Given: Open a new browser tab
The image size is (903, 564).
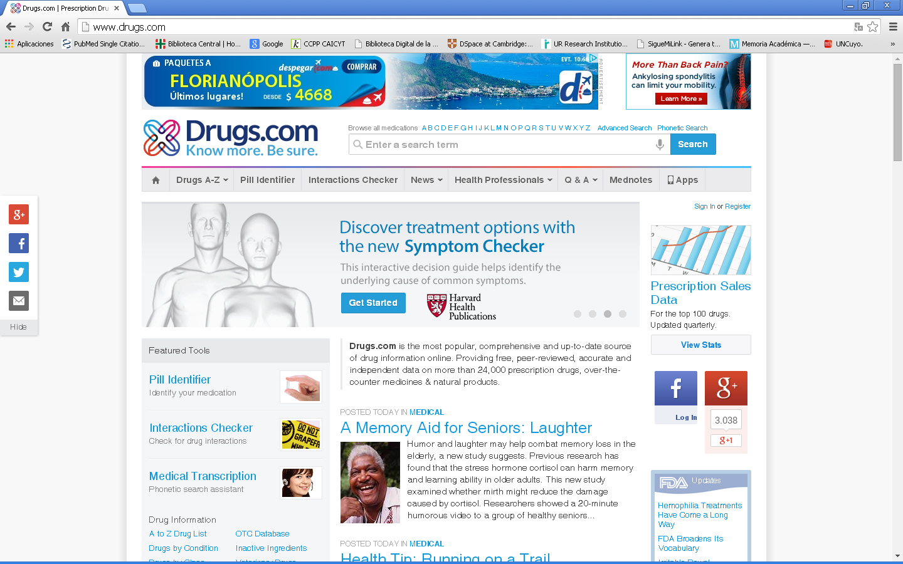Looking at the screenshot, I should [x=137, y=8].
